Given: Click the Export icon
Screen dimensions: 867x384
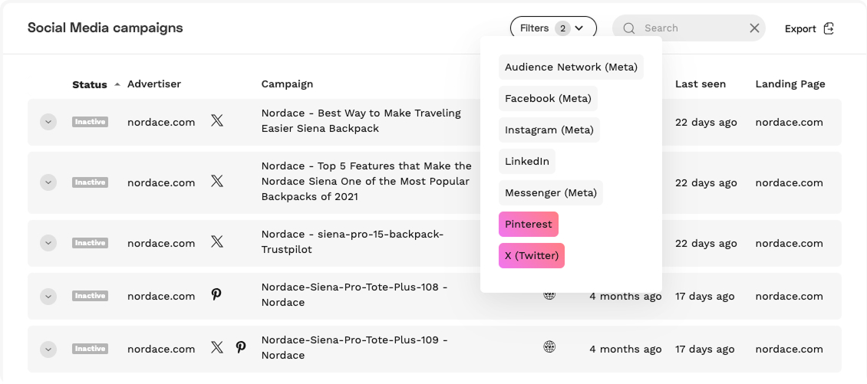Looking at the screenshot, I should [x=829, y=28].
